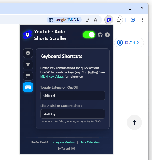Click the ログイン sign-in button
Image resolution: width=152 pixels, height=160 pixels.
pyautogui.click(x=129, y=43)
